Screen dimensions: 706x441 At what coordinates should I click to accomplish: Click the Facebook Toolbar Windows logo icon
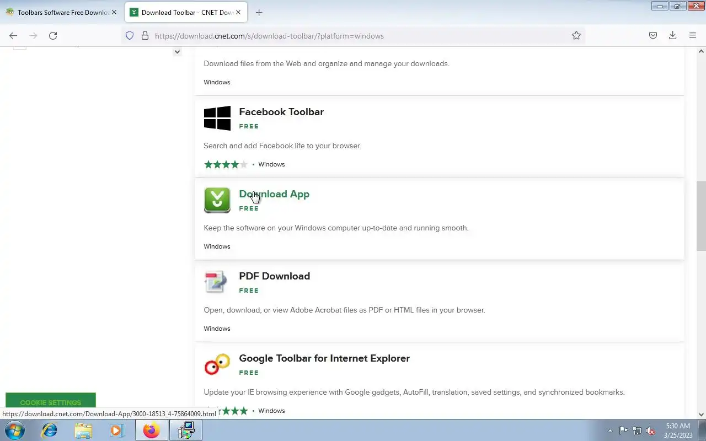[x=217, y=118]
